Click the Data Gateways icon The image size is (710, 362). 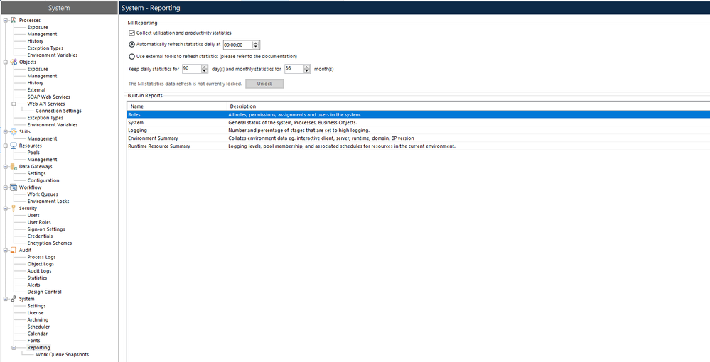(x=14, y=167)
